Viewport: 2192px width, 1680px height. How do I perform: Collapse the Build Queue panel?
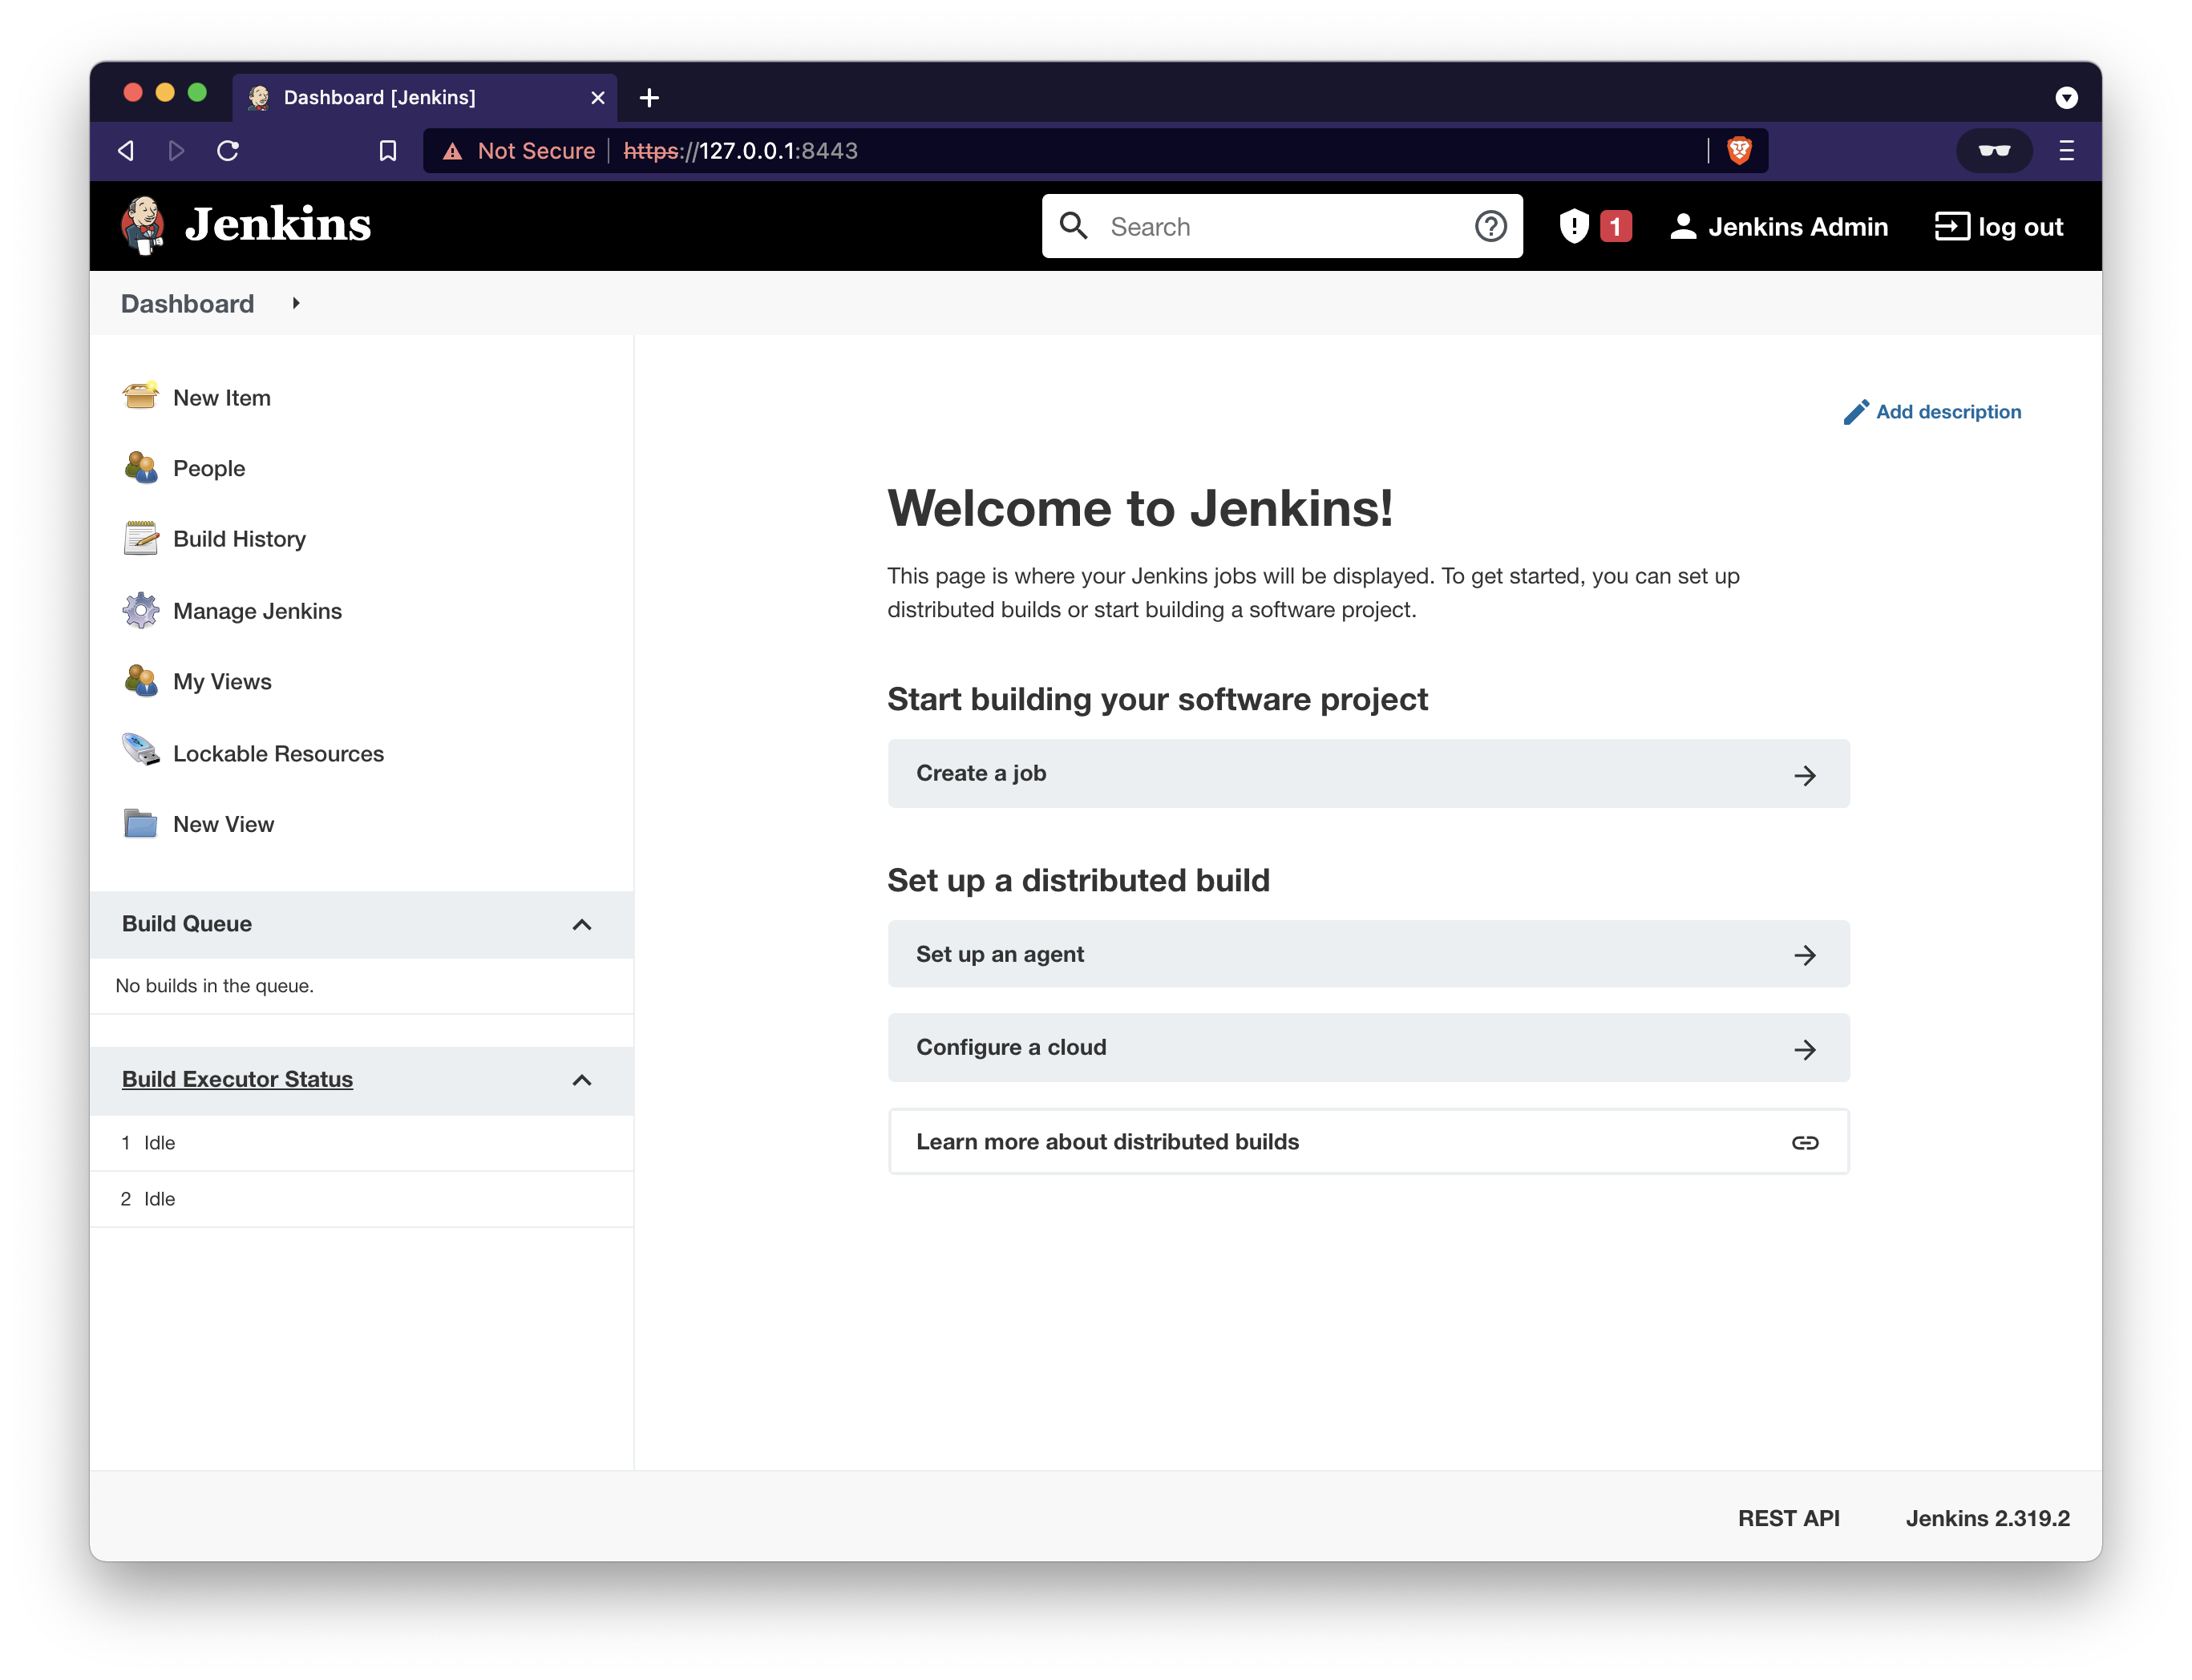[582, 924]
